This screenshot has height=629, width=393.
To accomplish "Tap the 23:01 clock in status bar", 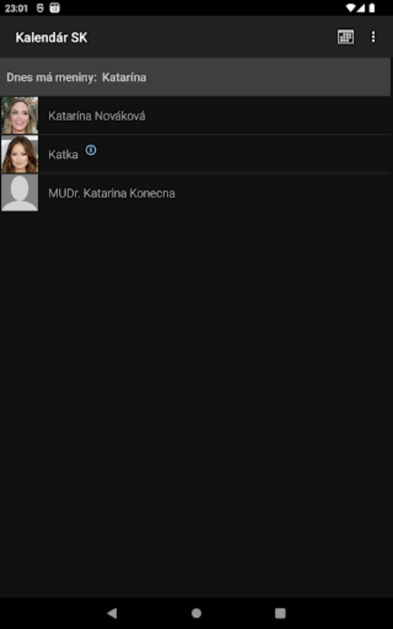I will point(17,8).
